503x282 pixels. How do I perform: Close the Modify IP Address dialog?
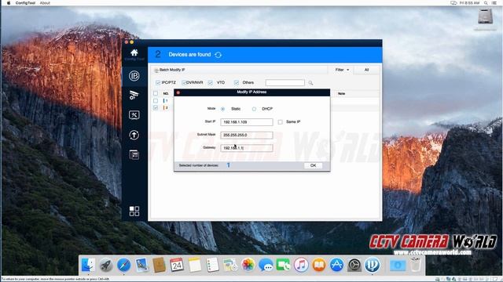(178, 92)
